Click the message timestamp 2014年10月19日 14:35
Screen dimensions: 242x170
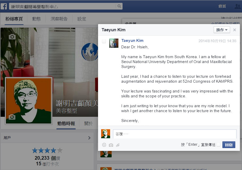tap(217, 41)
